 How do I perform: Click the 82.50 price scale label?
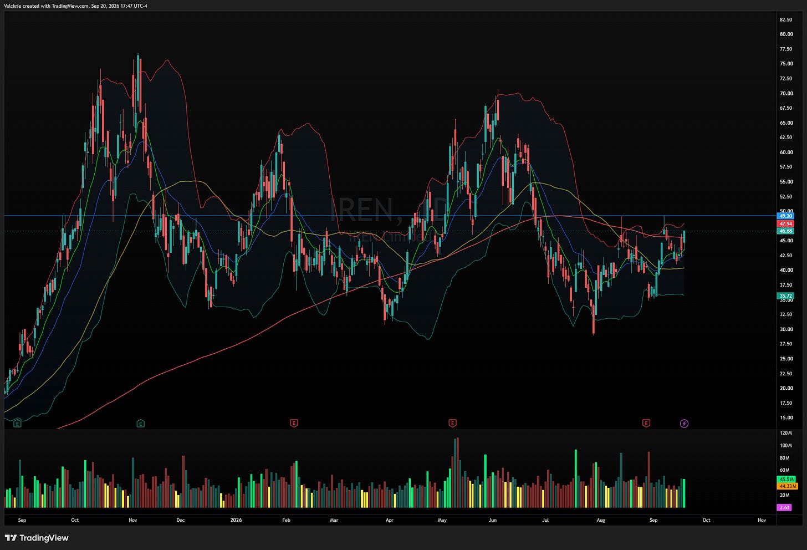786,19
